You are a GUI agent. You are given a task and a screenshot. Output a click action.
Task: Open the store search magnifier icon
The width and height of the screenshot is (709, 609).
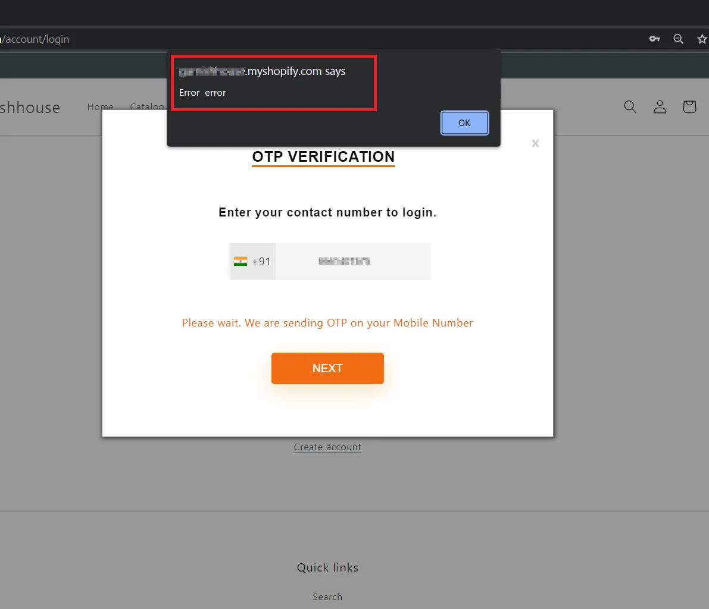[x=630, y=107]
